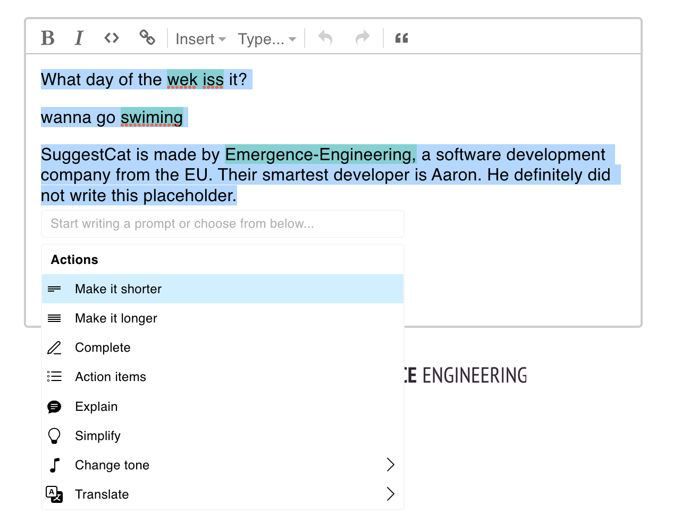Image resolution: width=673 pixels, height=513 pixels.
Task: Click the blockquote icon
Action: [402, 38]
